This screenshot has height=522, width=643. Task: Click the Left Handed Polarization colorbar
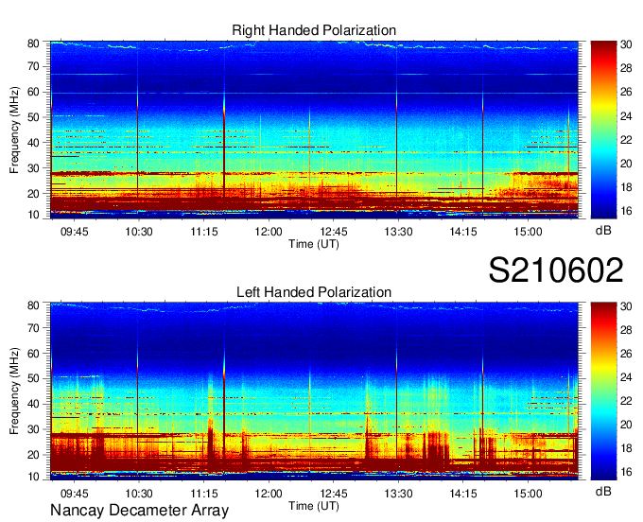tap(603, 391)
